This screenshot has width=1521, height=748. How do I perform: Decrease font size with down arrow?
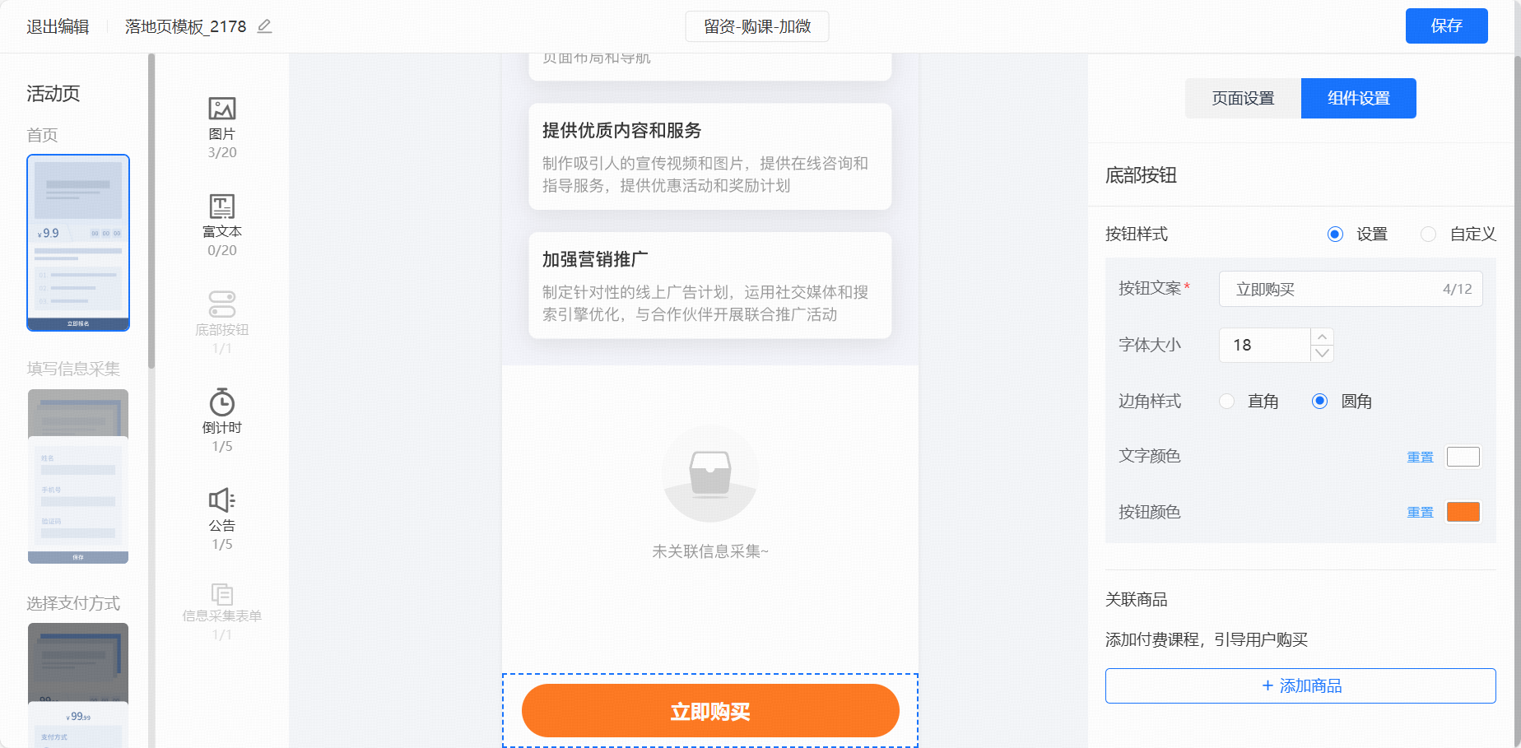coord(1322,354)
